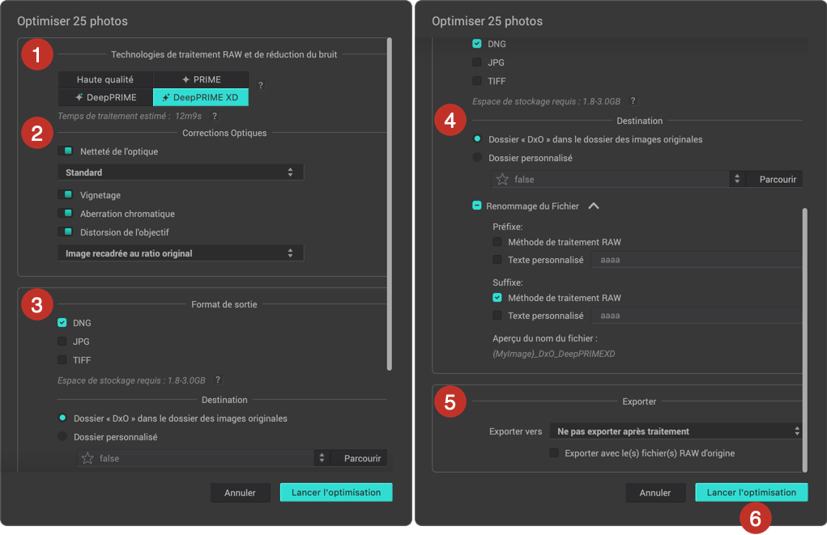827x535 pixels.
Task: Click the favorite star icon in right dialog
Action: [503, 179]
